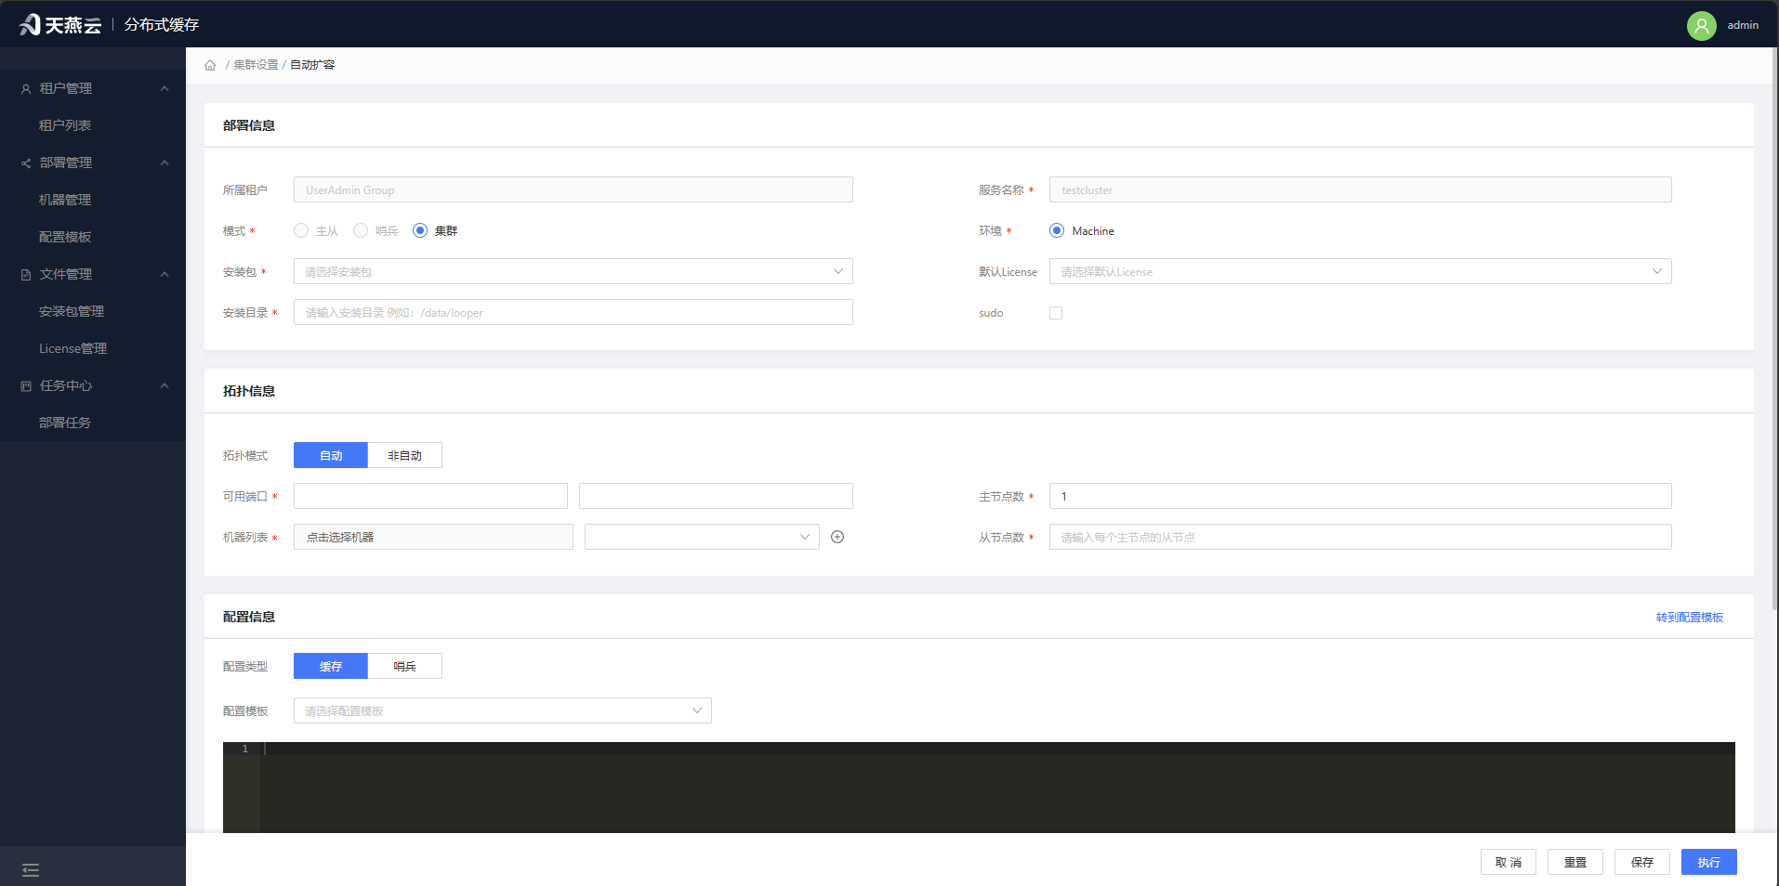Collapse sidebar with bottom menu icon

(31, 870)
